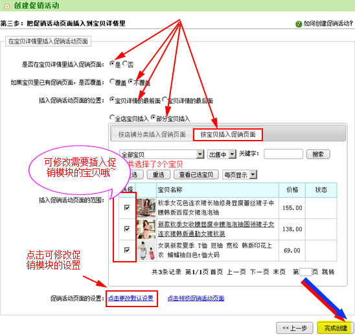
Task: Select 全店宝贝插入 radio option
Action: point(112,117)
